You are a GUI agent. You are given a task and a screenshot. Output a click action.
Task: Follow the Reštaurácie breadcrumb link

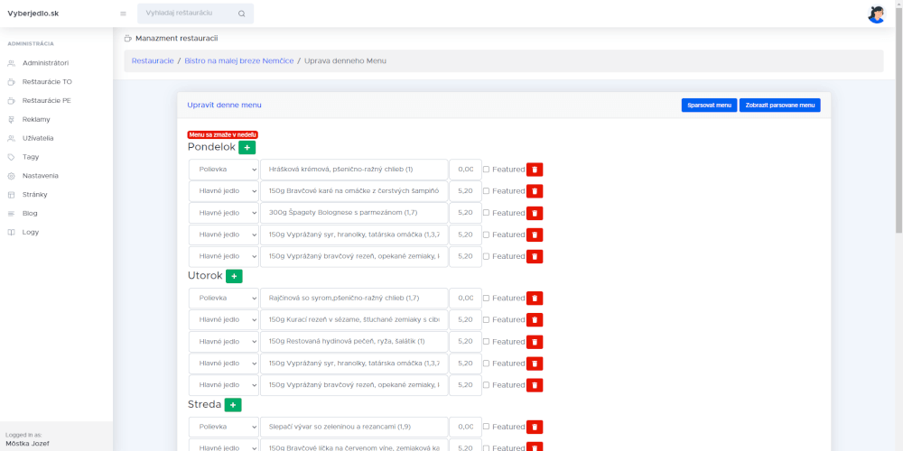(x=153, y=60)
